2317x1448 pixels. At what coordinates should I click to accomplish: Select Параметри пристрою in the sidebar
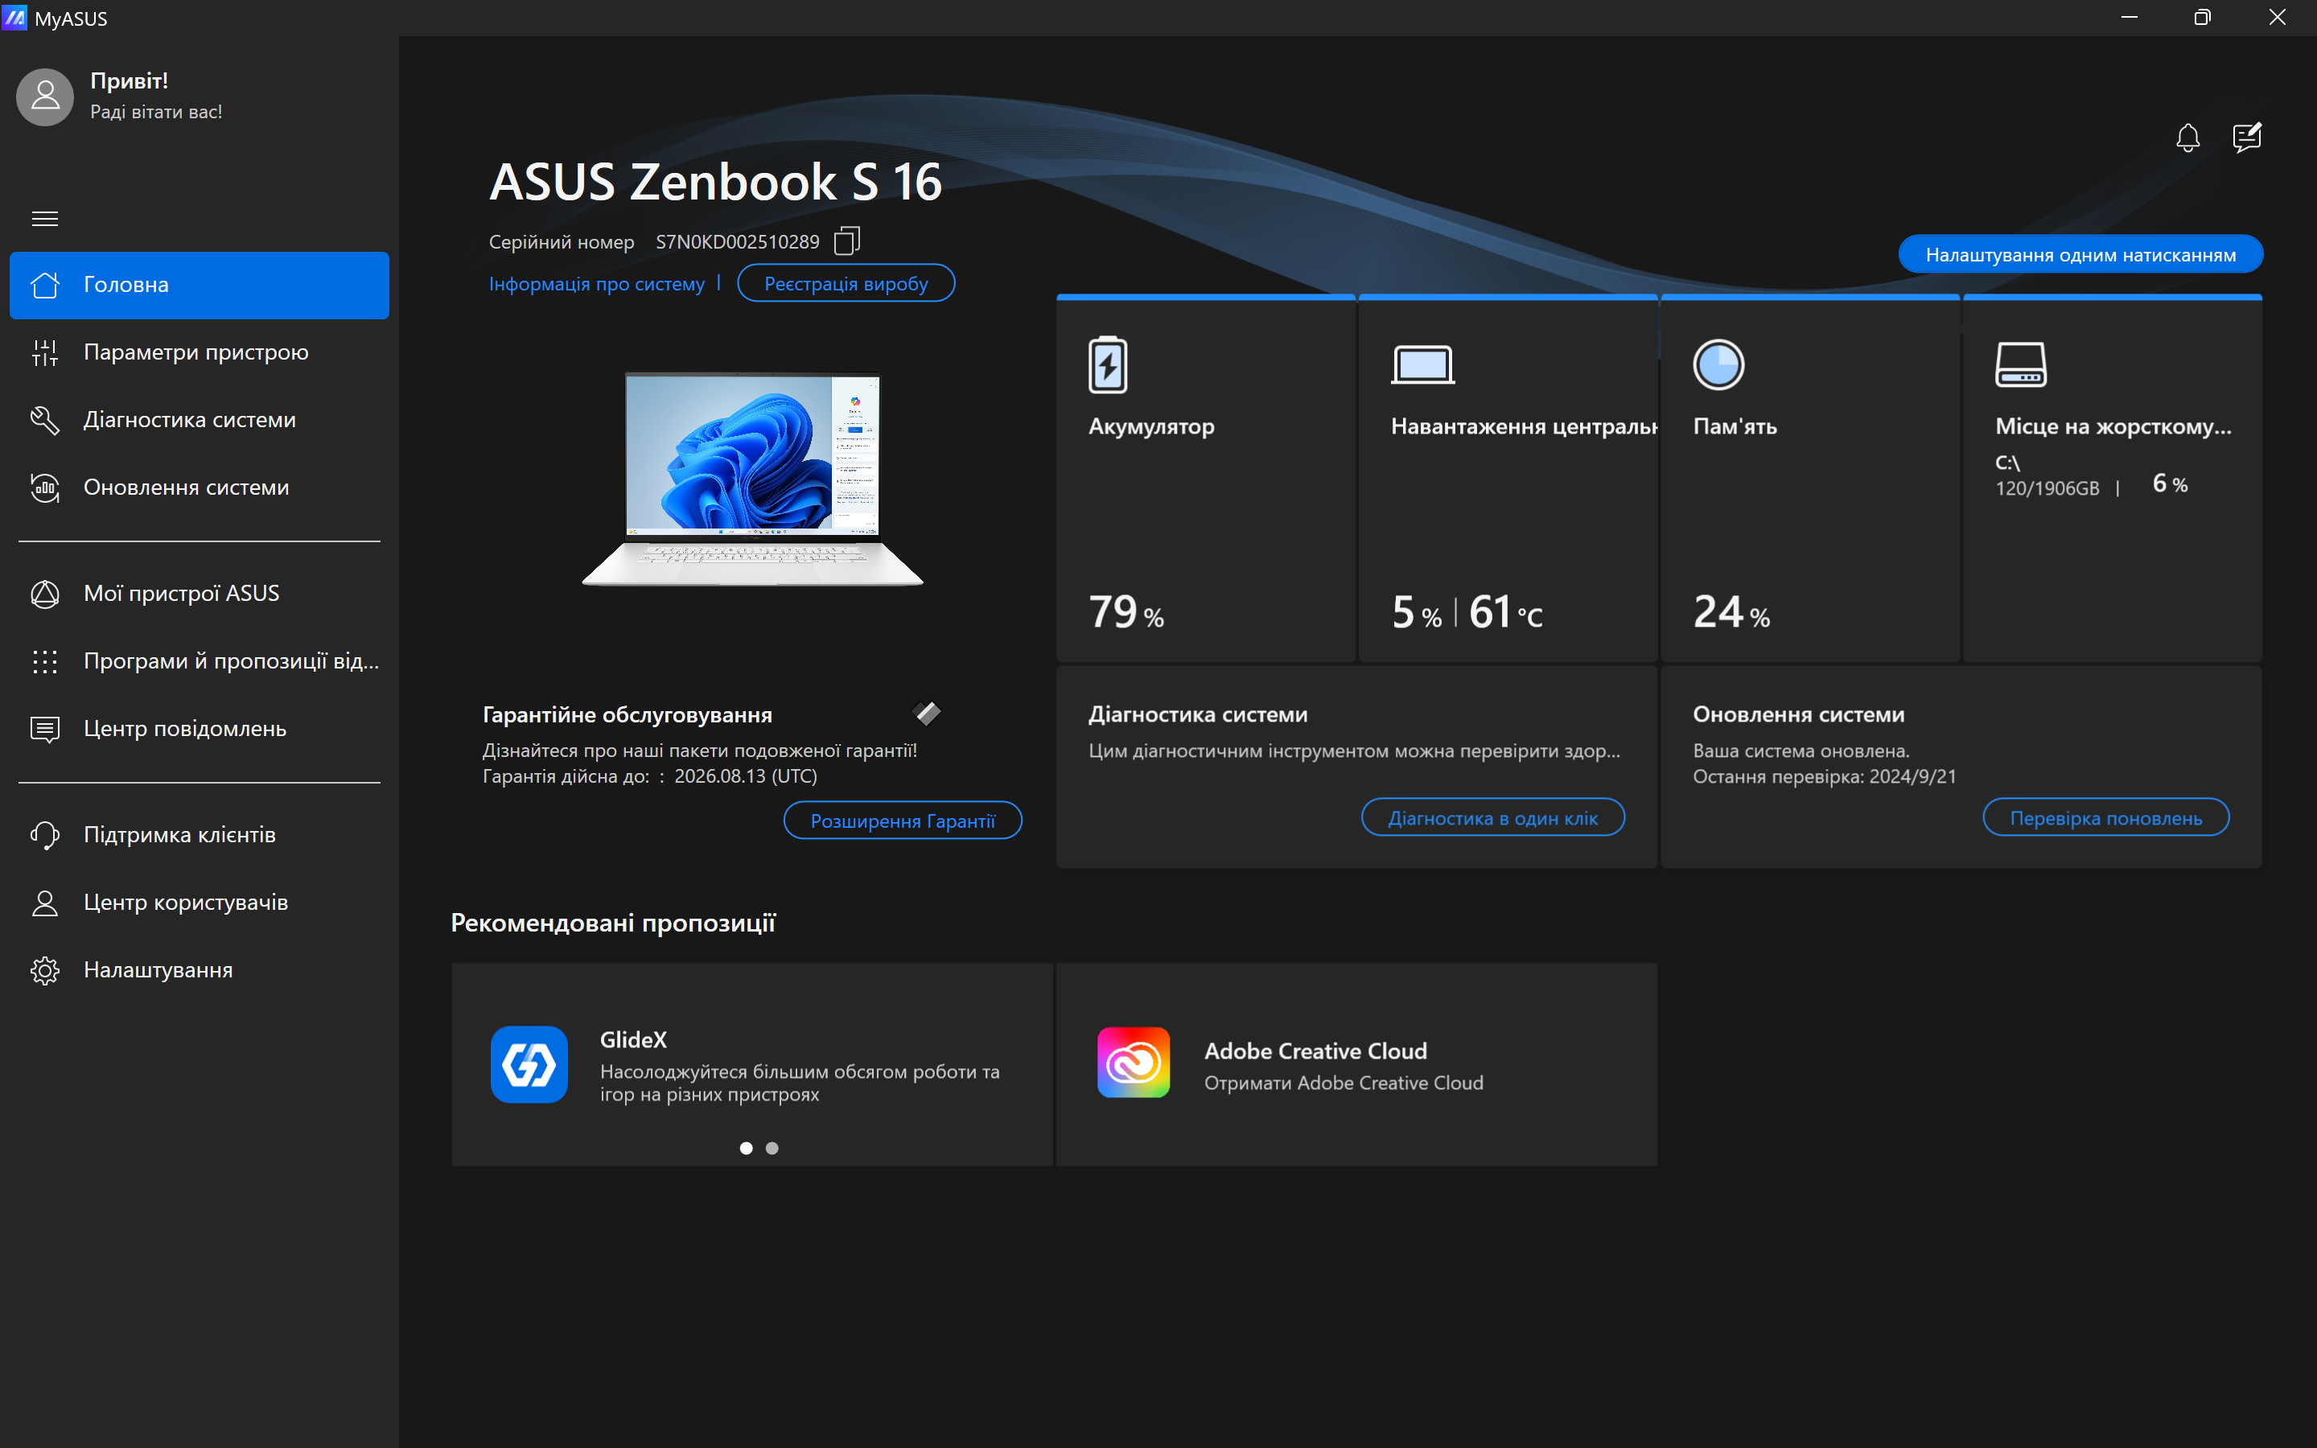pyautogui.click(x=196, y=352)
